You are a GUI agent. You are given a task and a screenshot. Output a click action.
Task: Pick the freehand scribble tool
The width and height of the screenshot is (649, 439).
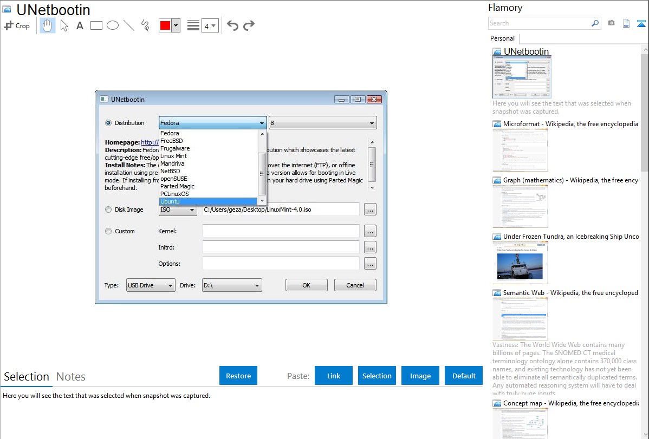click(x=145, y=25)
